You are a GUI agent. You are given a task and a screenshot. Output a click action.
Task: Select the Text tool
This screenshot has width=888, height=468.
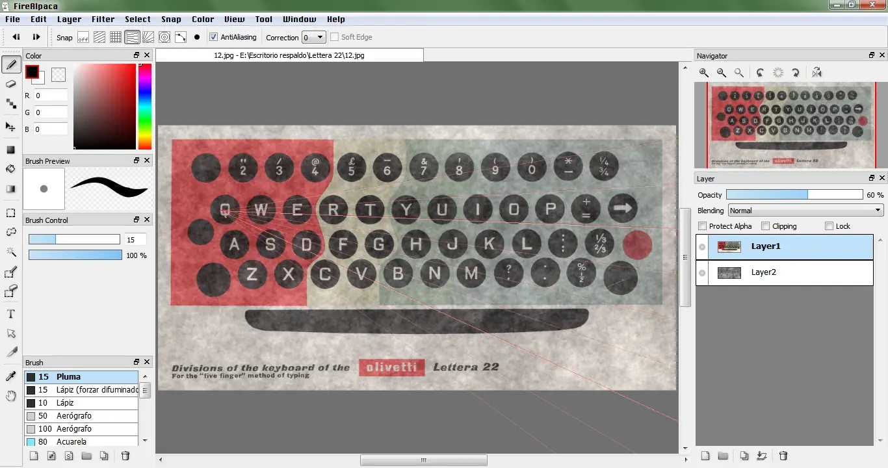point(10,315)
